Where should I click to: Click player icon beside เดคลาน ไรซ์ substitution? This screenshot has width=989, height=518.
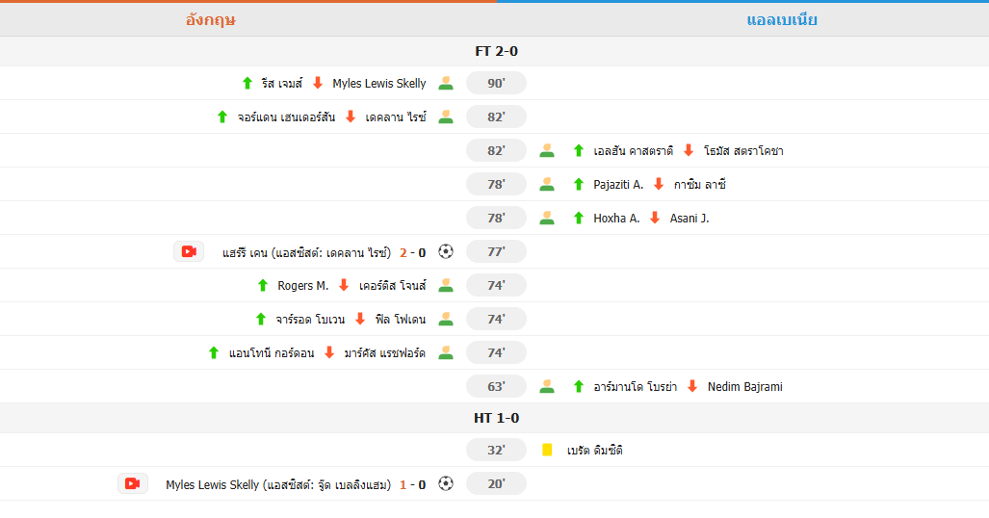tap(446, 117)
